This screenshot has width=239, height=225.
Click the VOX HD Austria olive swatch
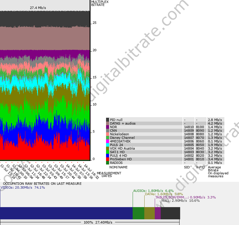coord(108,148)
